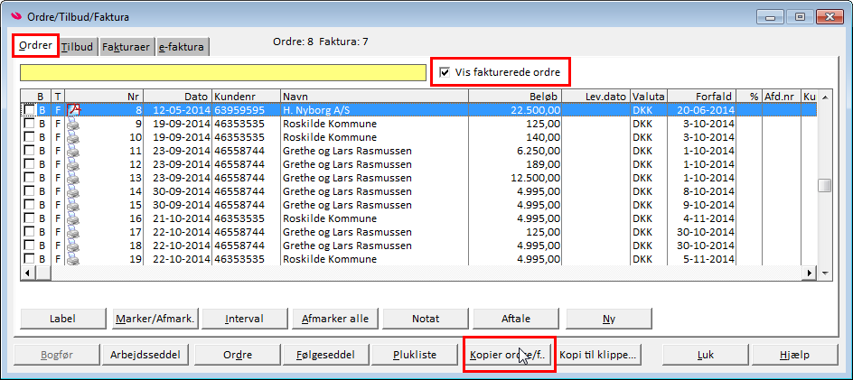Viewport: 853px width, 380px height.
Task: Click Afmarker alle button
Action: click(335, 319)
